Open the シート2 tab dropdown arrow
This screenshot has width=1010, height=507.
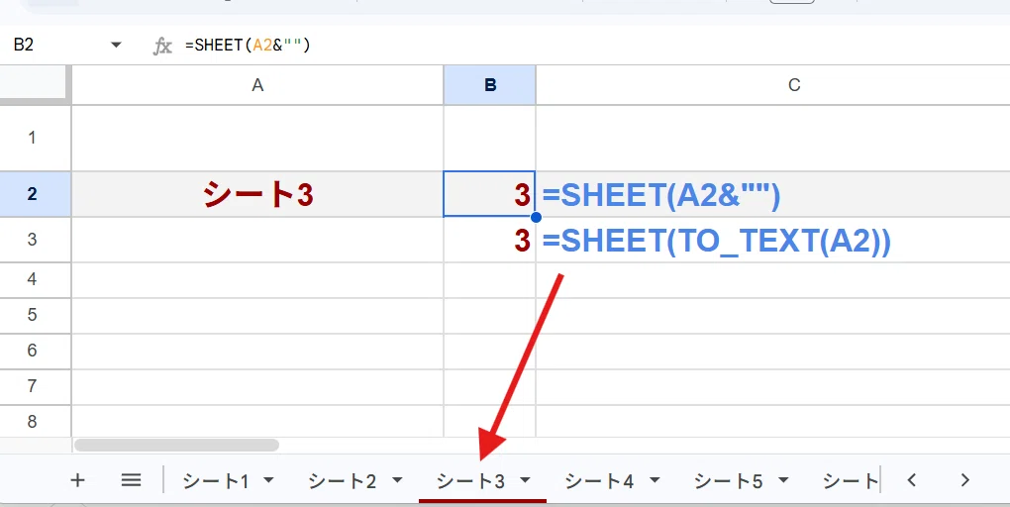tap(397, 480)
